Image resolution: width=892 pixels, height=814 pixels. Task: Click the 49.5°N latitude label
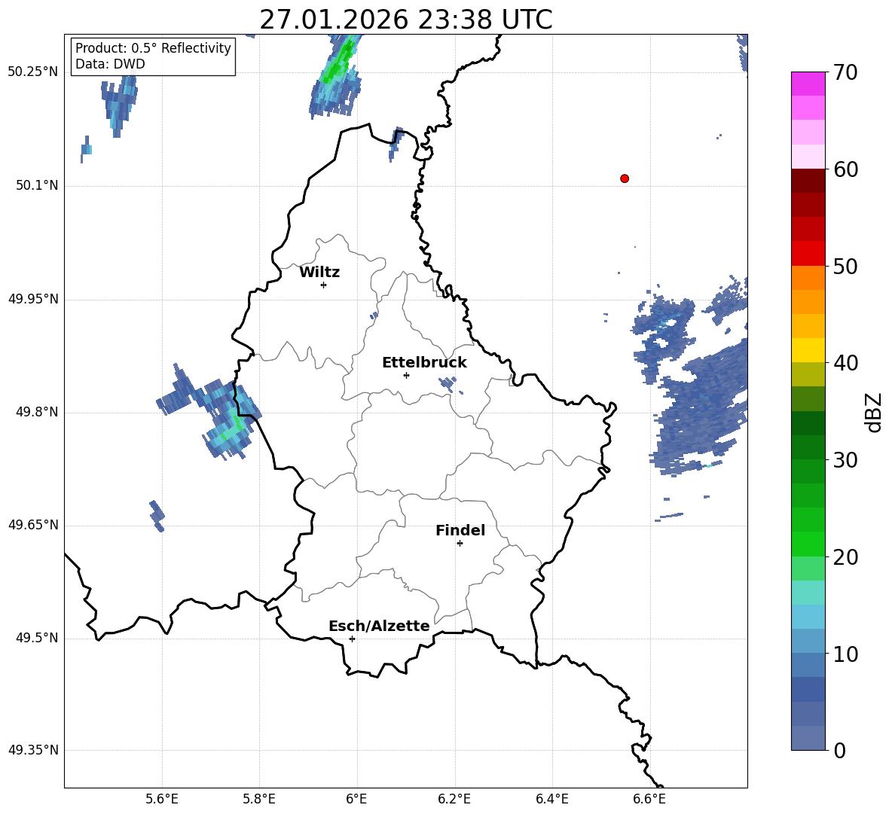pyautogui.click(x=37, y=638)
